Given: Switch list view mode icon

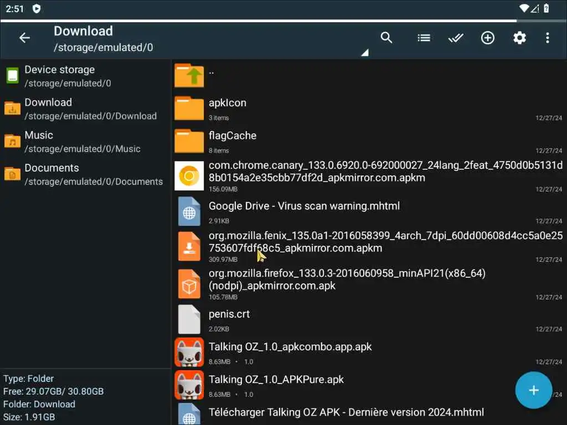Looking at the screenshot, I should [x=424, y=38].
